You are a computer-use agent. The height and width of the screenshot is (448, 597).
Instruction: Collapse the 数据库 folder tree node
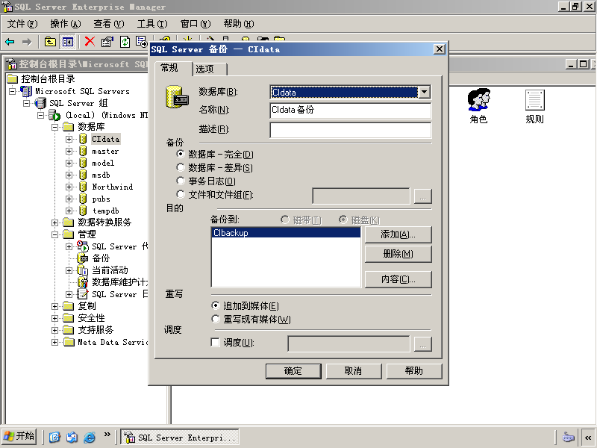pyautogui.click(x=54, y=127)
